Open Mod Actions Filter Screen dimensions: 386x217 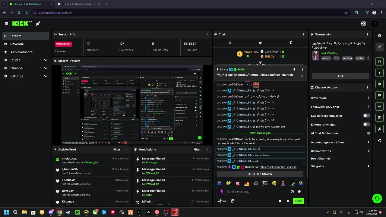click(197, 149)
